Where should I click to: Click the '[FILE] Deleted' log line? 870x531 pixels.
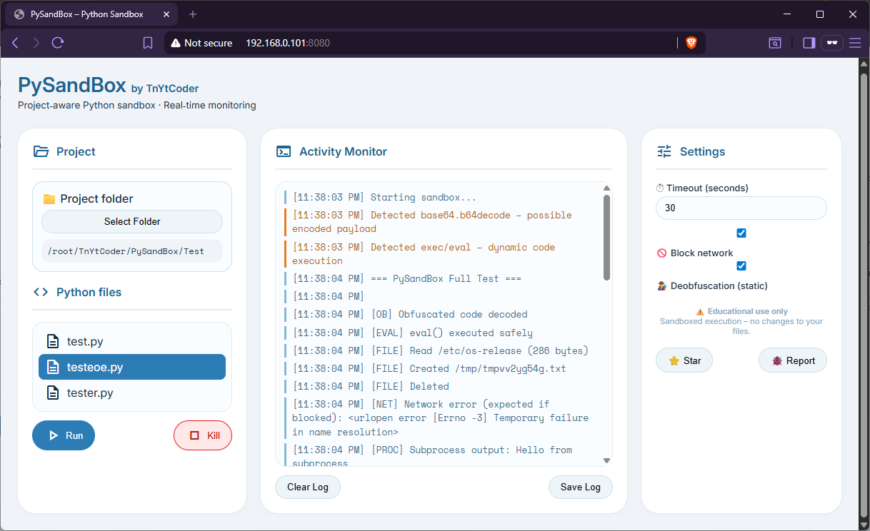click(443, 386)
